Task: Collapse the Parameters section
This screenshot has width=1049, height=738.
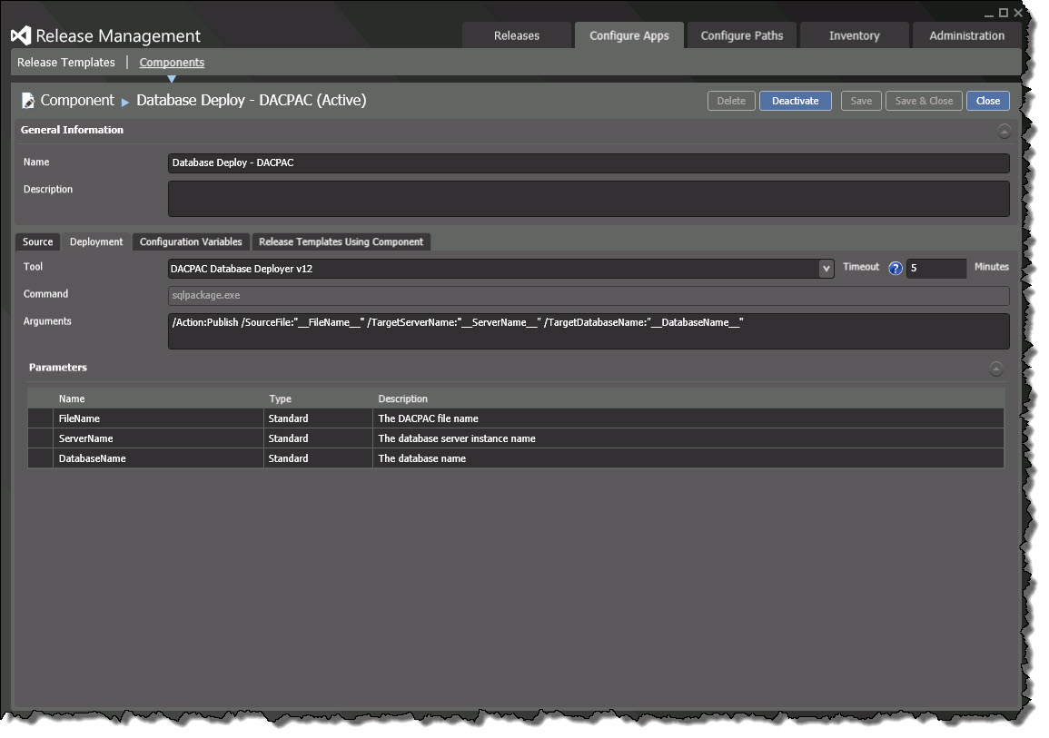Action: coord(996,369)
